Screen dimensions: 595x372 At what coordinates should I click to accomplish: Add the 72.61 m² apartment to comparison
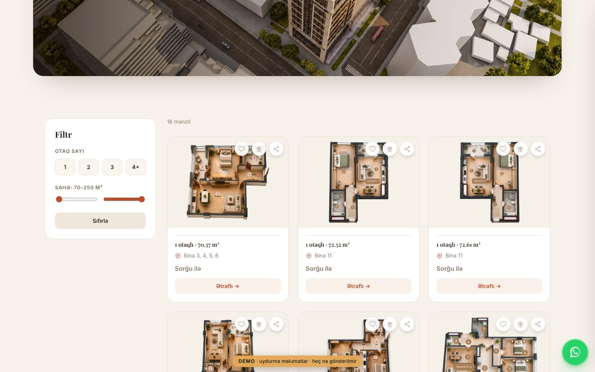(521, 149)
